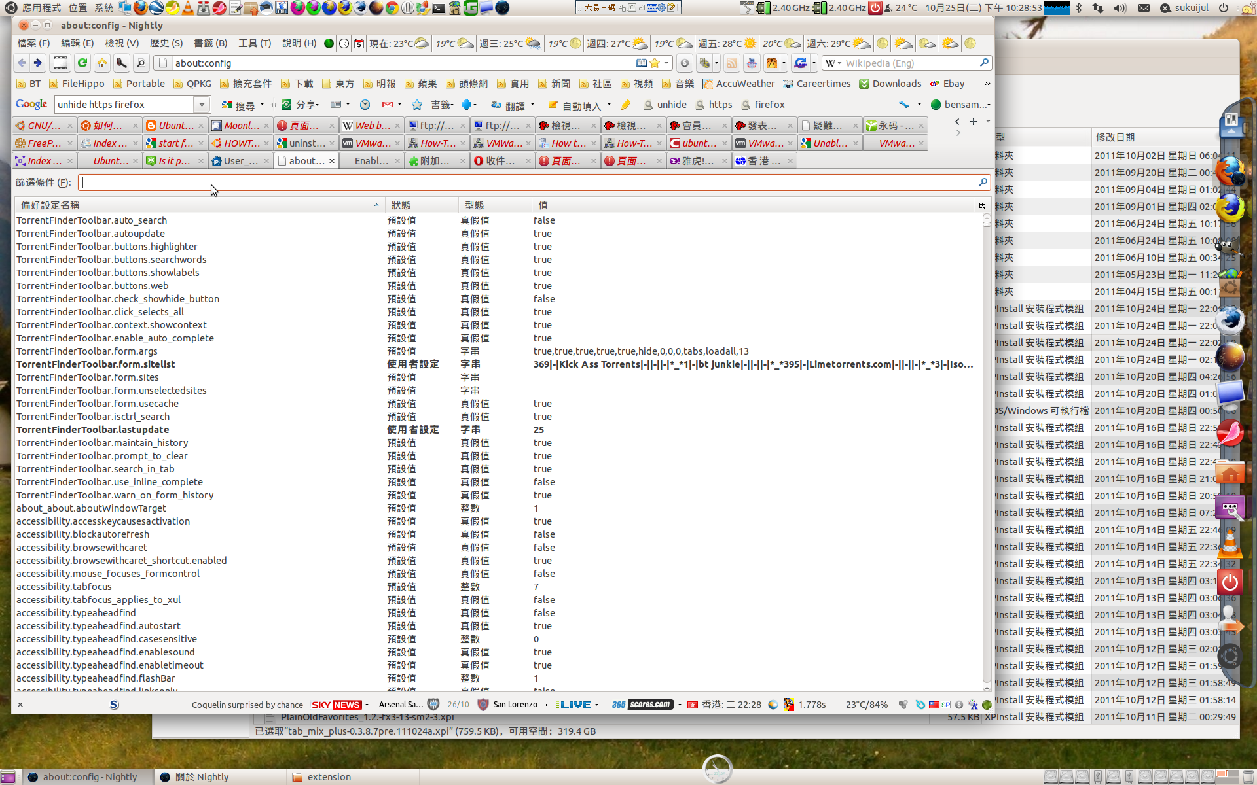Image resolution: width=1257 pixels, height=785 pixels.
Task: Expand the Google search box dropdown
Action: click(202, 105)
